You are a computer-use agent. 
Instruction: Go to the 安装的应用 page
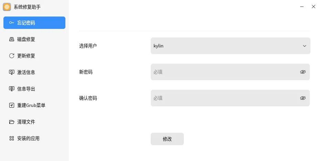coord(34,138)
